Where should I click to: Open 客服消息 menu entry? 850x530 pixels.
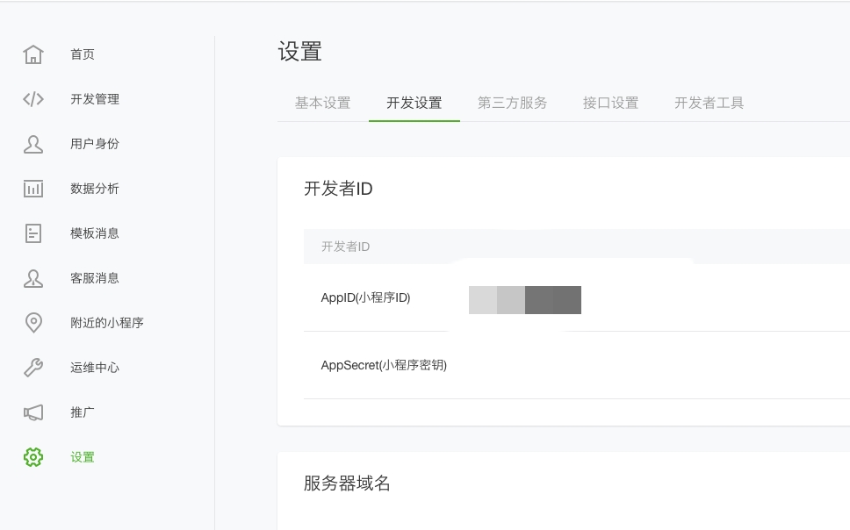[95, 278]
